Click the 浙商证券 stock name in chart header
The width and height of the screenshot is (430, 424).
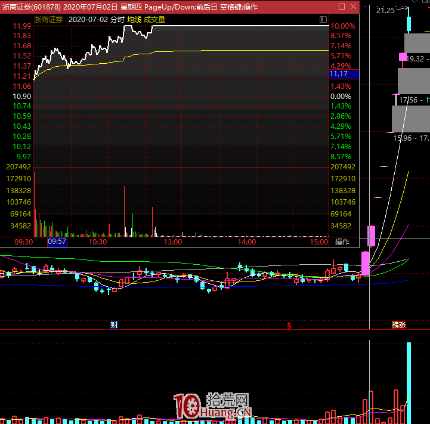(48, 20)
